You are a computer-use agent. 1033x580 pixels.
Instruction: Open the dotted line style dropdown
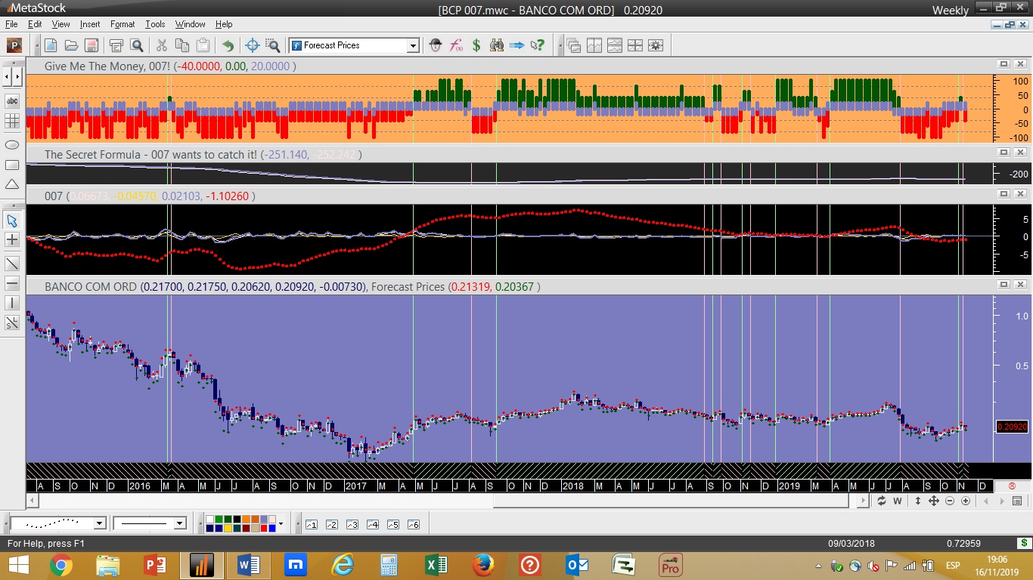point(99,523)
